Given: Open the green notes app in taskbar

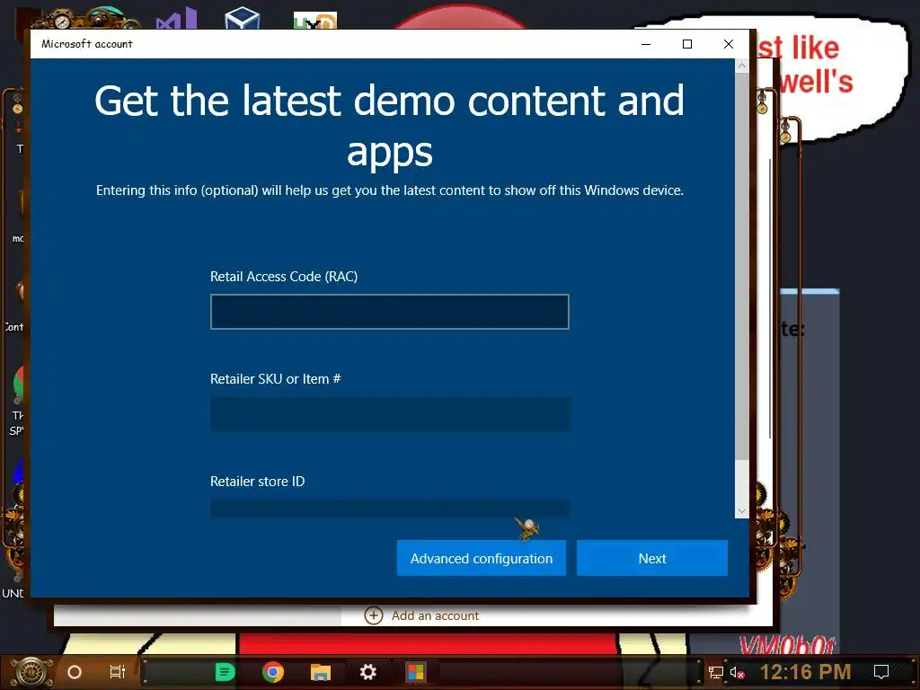Looking at the screenshot, I should (225, 672).
